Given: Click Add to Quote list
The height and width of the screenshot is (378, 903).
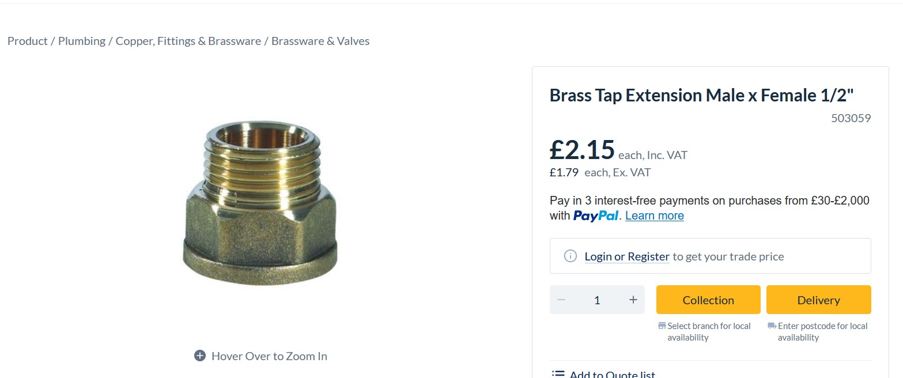Looking at the screenshot, I should [611, 373].
